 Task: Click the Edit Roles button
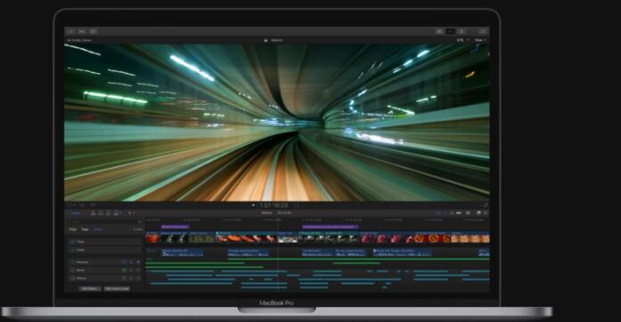click(90, 289)
